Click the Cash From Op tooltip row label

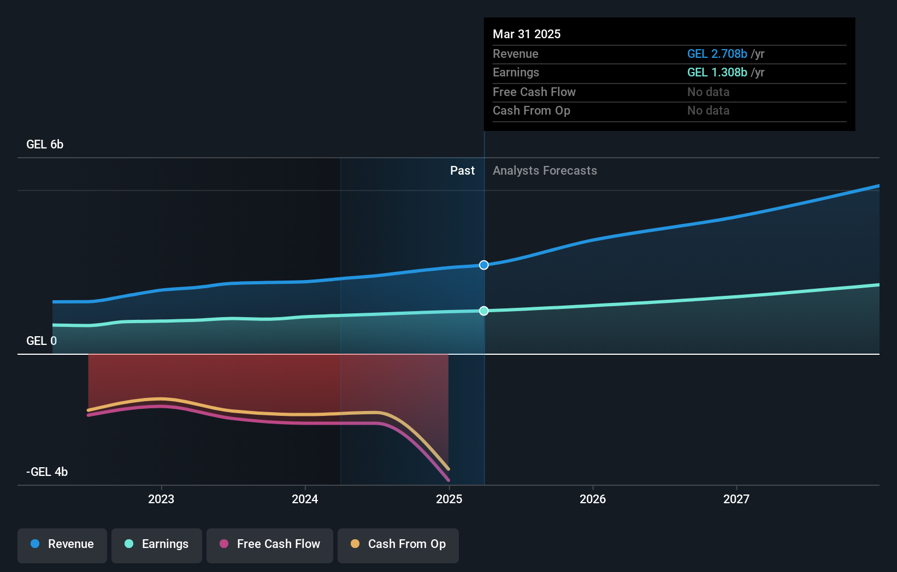532,111
